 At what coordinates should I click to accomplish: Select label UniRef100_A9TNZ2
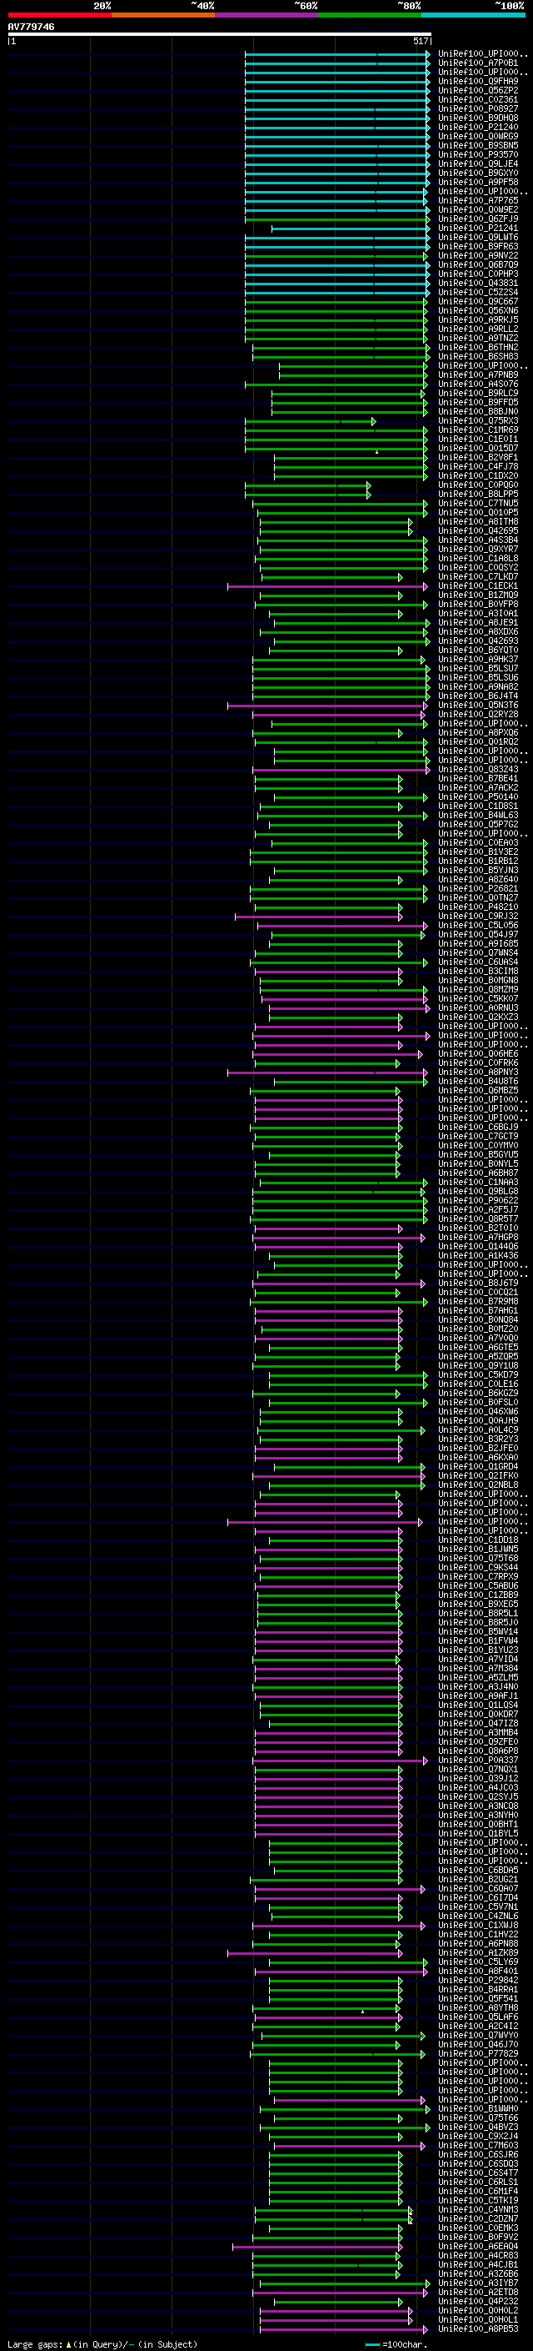pos(477,338)
